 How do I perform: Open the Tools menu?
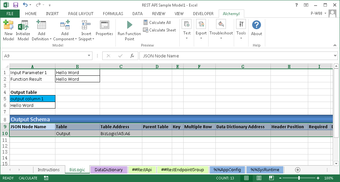tap(241, 30)
